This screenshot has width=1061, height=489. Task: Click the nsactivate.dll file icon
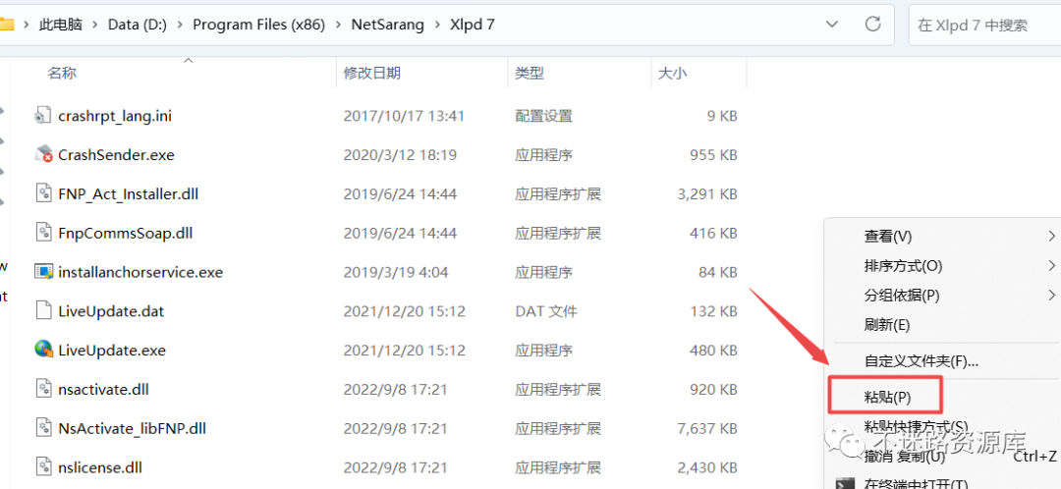click(x=42, y=390)
